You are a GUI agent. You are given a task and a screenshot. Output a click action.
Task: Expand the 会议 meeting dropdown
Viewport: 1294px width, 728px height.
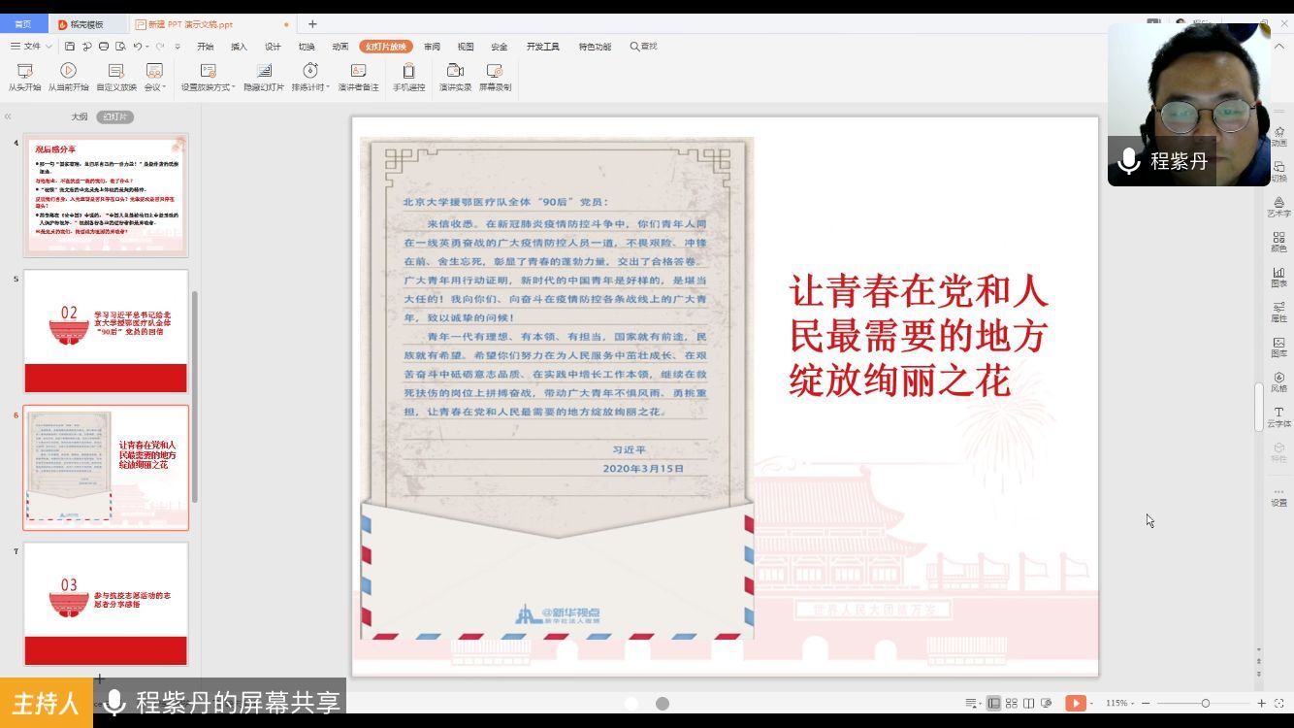pyautogui.click(x=154, y=76)
